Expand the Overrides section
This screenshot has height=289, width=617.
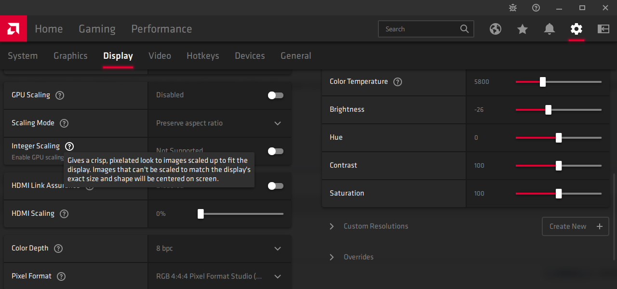pyautogui.click(x=332, y=257)
